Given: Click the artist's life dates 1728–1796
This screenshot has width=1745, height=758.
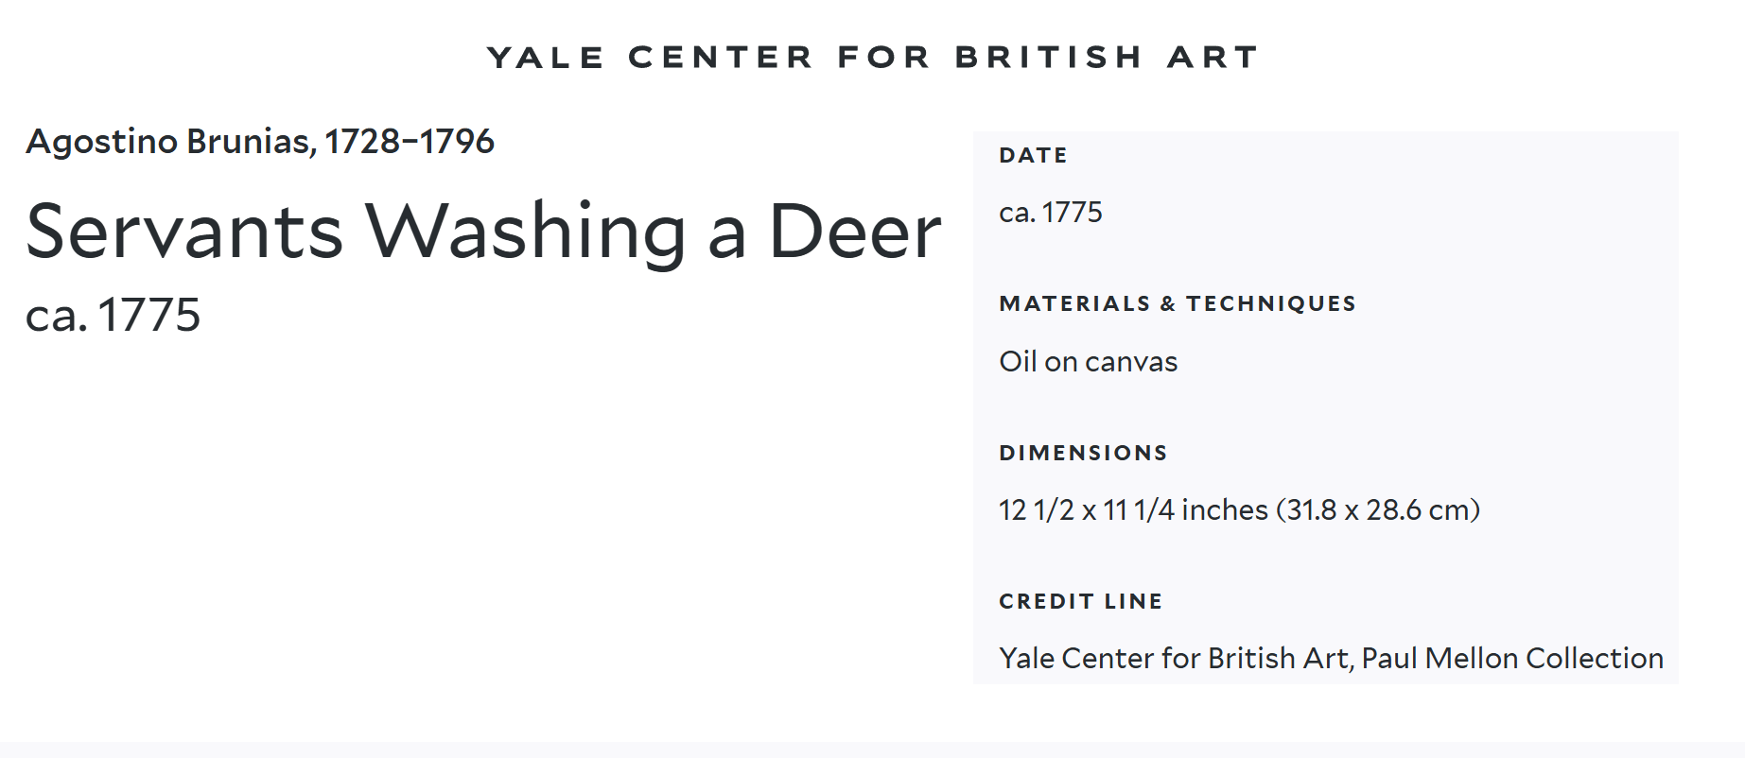Looking at the screenshot, I should (x=410, y=142).
